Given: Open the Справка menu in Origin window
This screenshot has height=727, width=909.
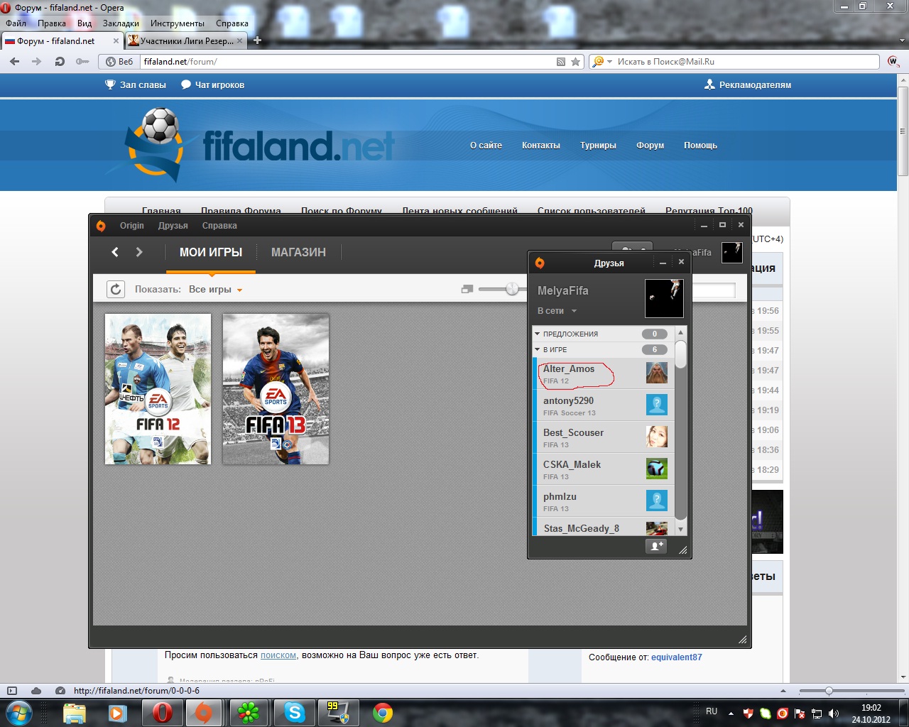Looking at the screenshot, I should tap(219, 226).
